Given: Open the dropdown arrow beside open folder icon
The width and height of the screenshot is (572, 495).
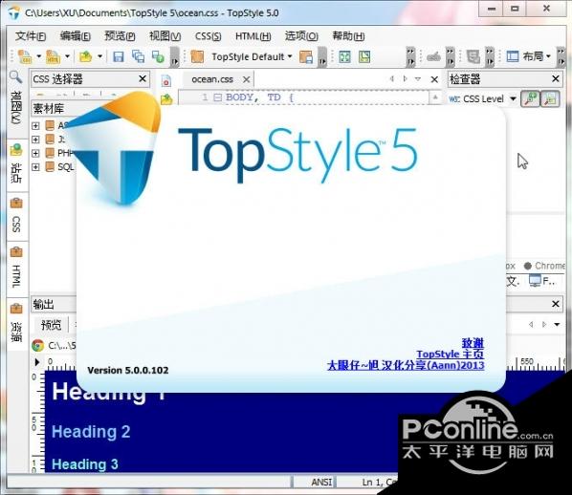Looking at the screenshot, I should 99,56.
